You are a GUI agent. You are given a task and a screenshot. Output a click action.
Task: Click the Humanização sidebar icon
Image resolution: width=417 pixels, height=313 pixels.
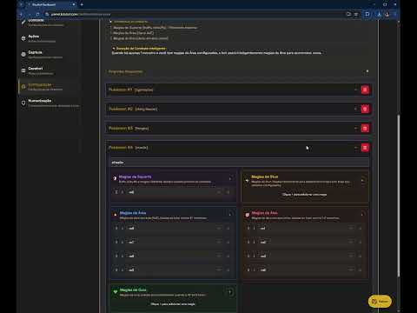point(23,103)
